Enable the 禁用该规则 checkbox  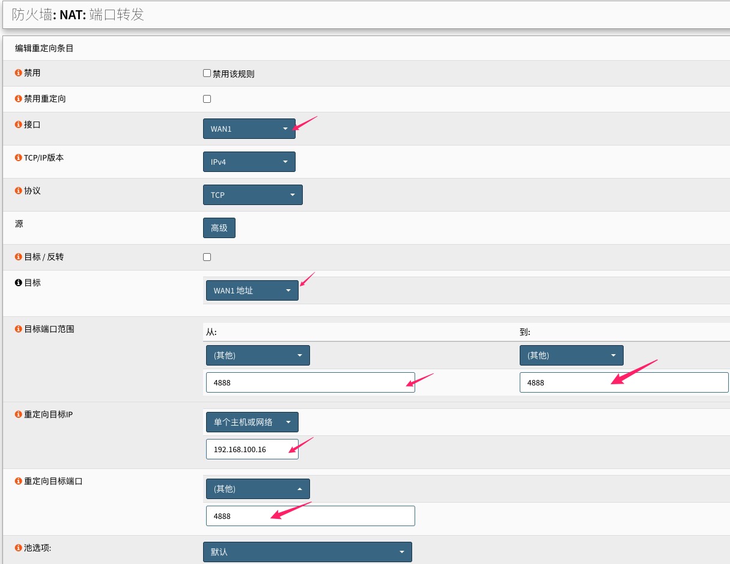tap(207, 73)
